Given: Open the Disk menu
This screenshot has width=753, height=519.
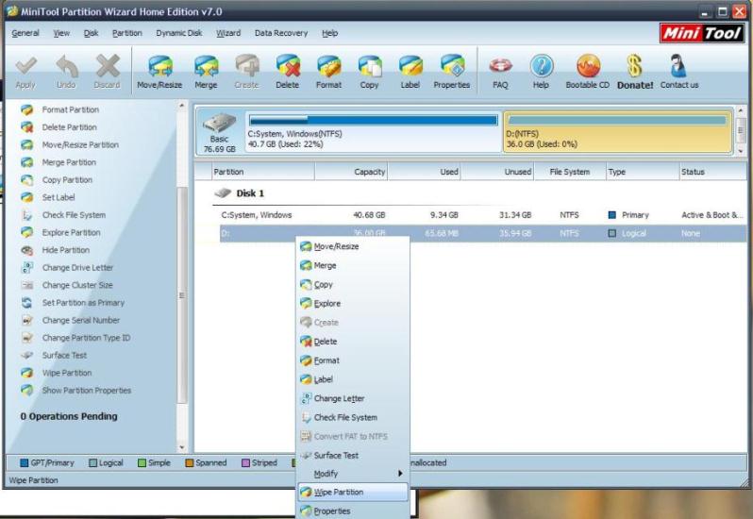Looking at the screenshot, I should coord(91,33).
